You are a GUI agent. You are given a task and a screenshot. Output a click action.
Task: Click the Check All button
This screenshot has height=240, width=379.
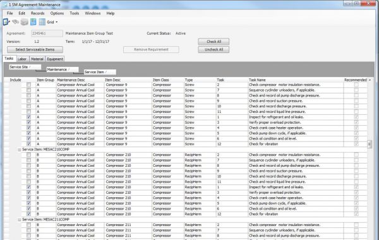214,42
